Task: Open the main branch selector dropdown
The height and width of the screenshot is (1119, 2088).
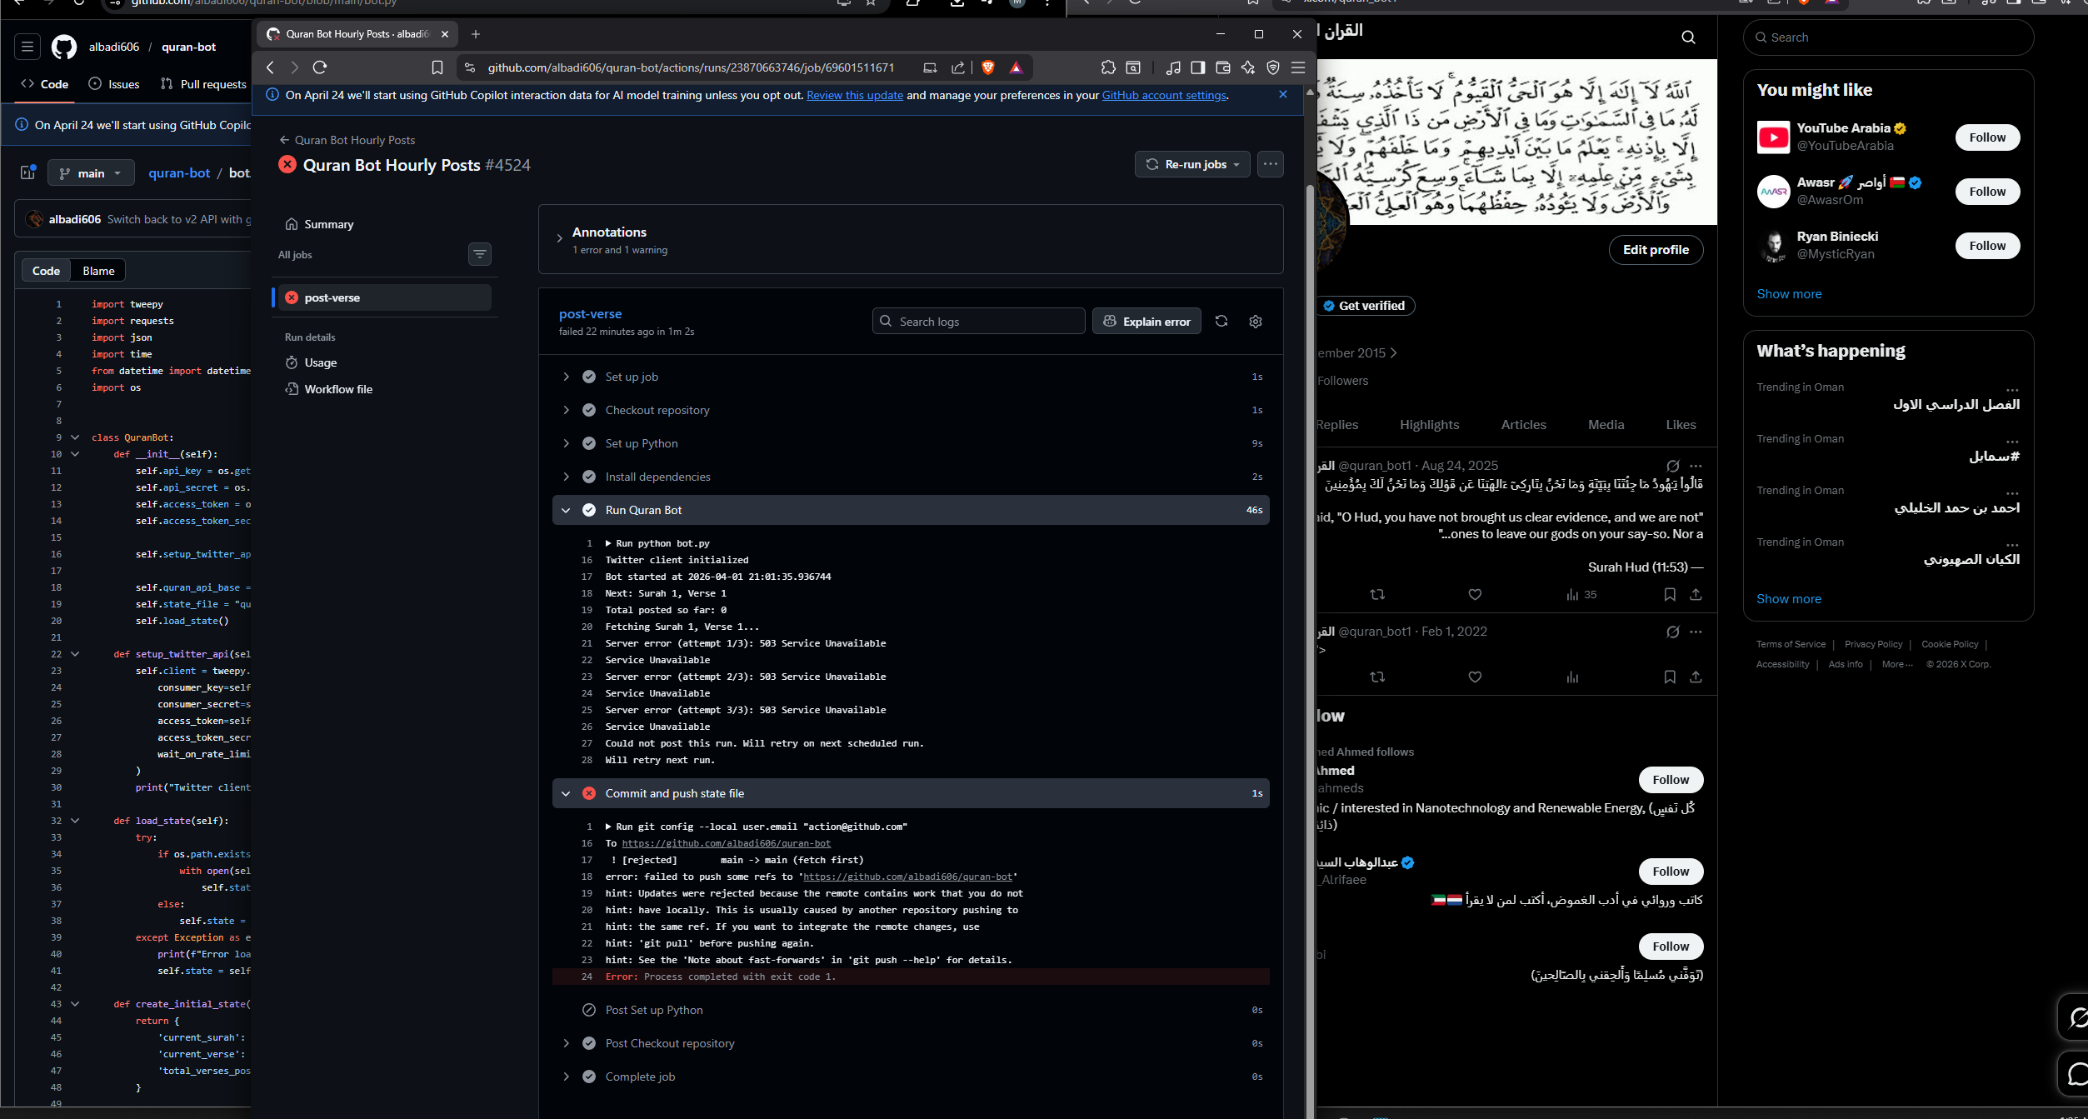Action: point(91,173)
